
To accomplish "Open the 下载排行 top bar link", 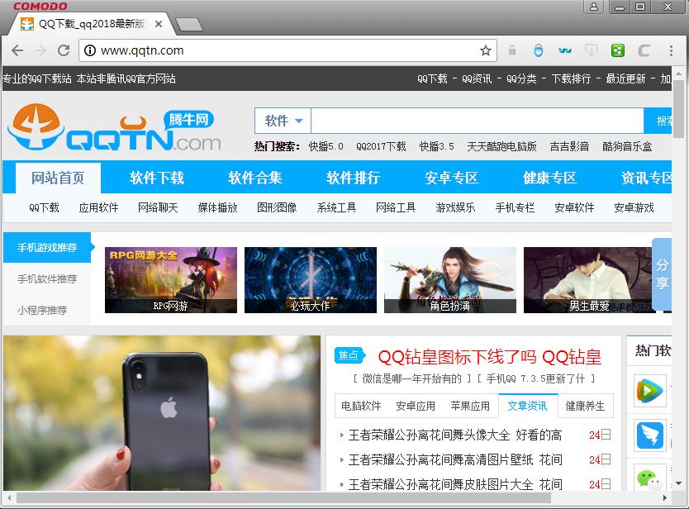I will 571,78.
